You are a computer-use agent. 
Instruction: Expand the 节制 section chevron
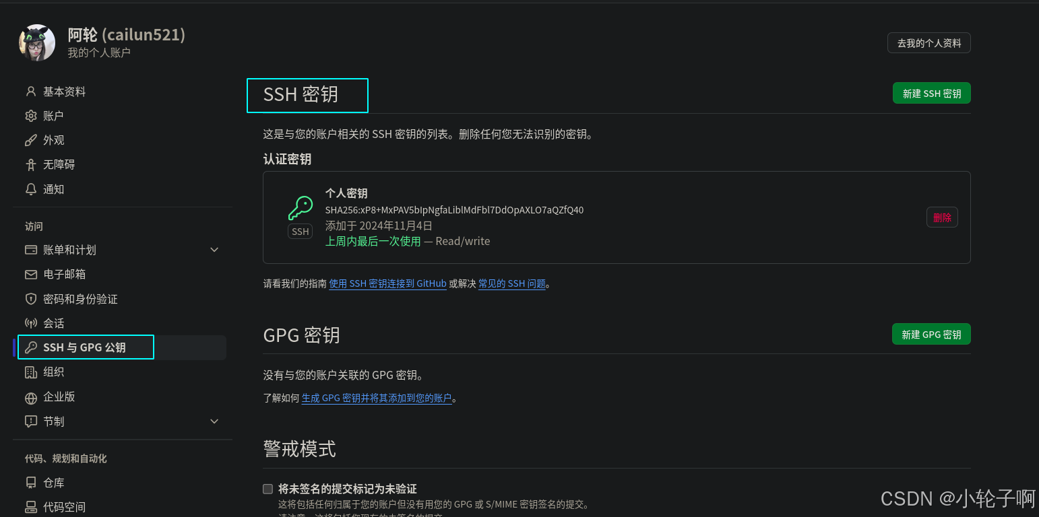point(214,421)
